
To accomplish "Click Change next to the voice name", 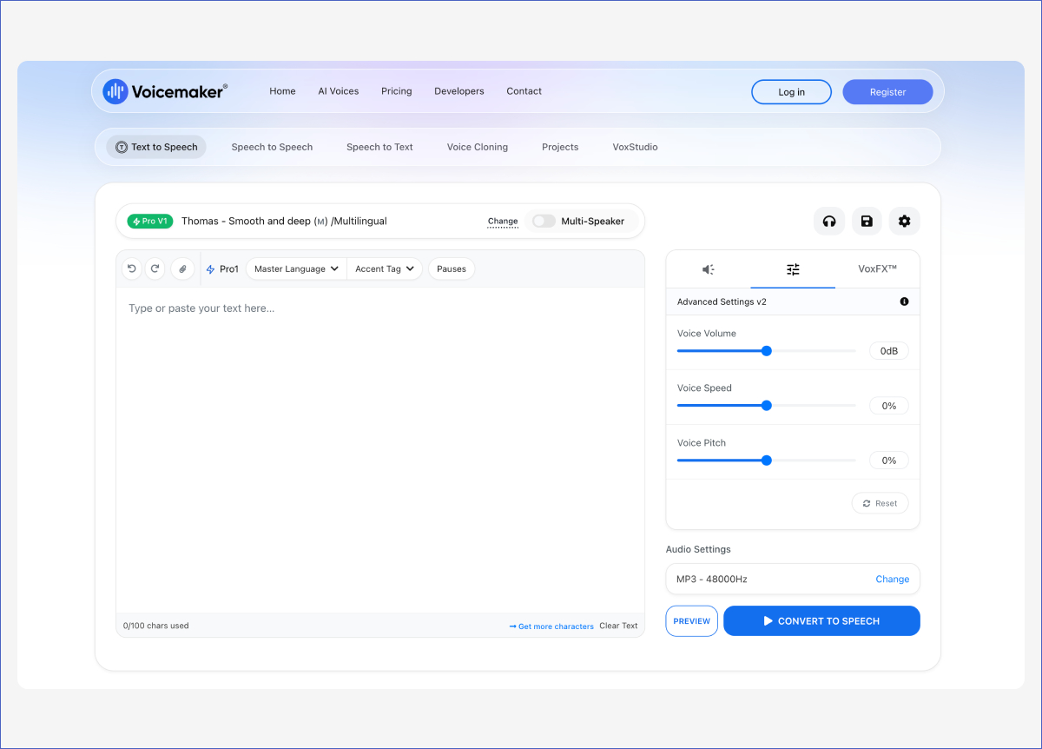I will point(503,222).
